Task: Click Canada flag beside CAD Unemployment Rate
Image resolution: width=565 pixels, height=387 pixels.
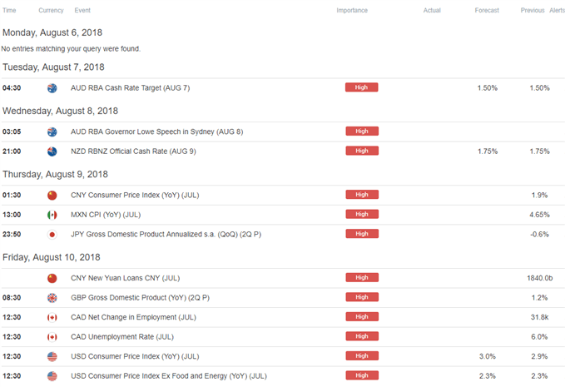Action: coord(52,337)
